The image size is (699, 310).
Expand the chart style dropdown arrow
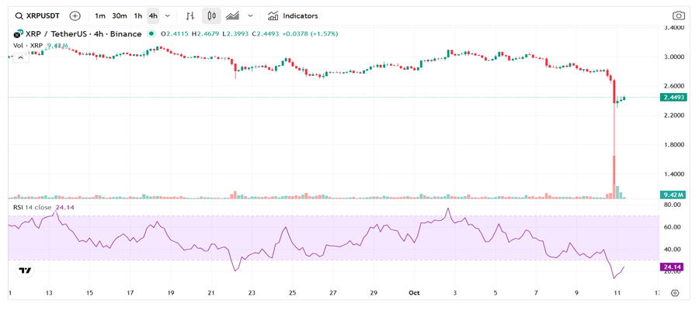pyautogui.click(x=249, y=15)
